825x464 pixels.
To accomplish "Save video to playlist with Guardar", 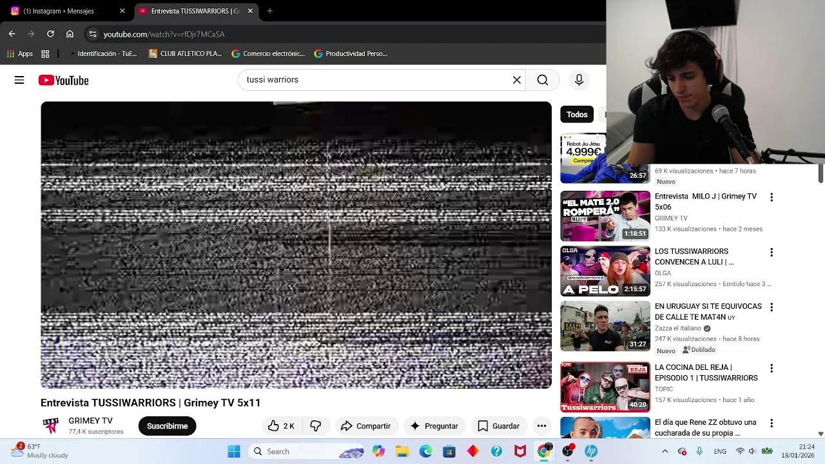I will coord(498,426).
